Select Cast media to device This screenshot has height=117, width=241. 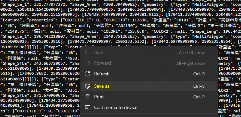116,107
